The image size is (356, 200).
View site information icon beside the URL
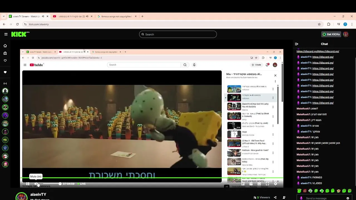click(25, 24)
